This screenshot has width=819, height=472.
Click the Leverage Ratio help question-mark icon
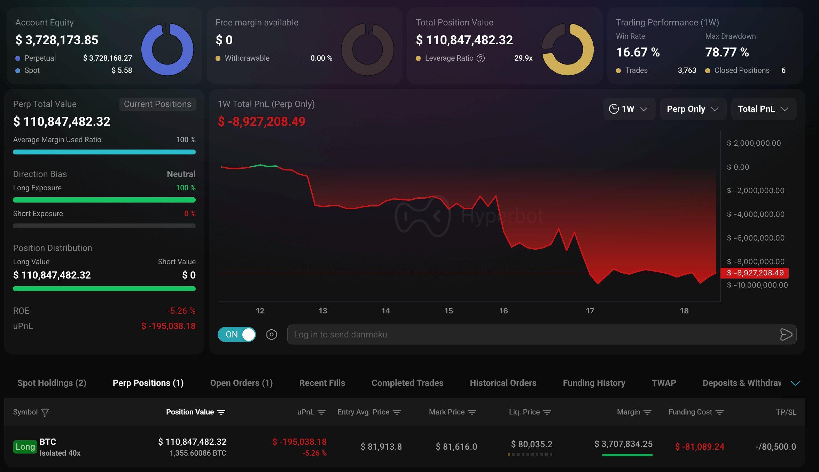click(x=481, y=58)
